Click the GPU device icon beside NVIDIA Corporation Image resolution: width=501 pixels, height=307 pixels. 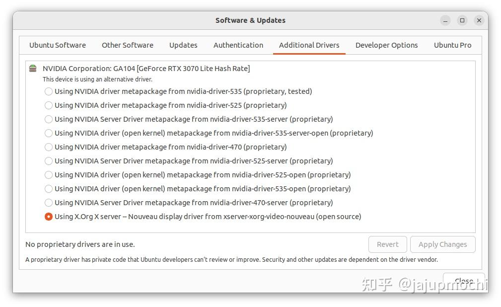(32, 69)
